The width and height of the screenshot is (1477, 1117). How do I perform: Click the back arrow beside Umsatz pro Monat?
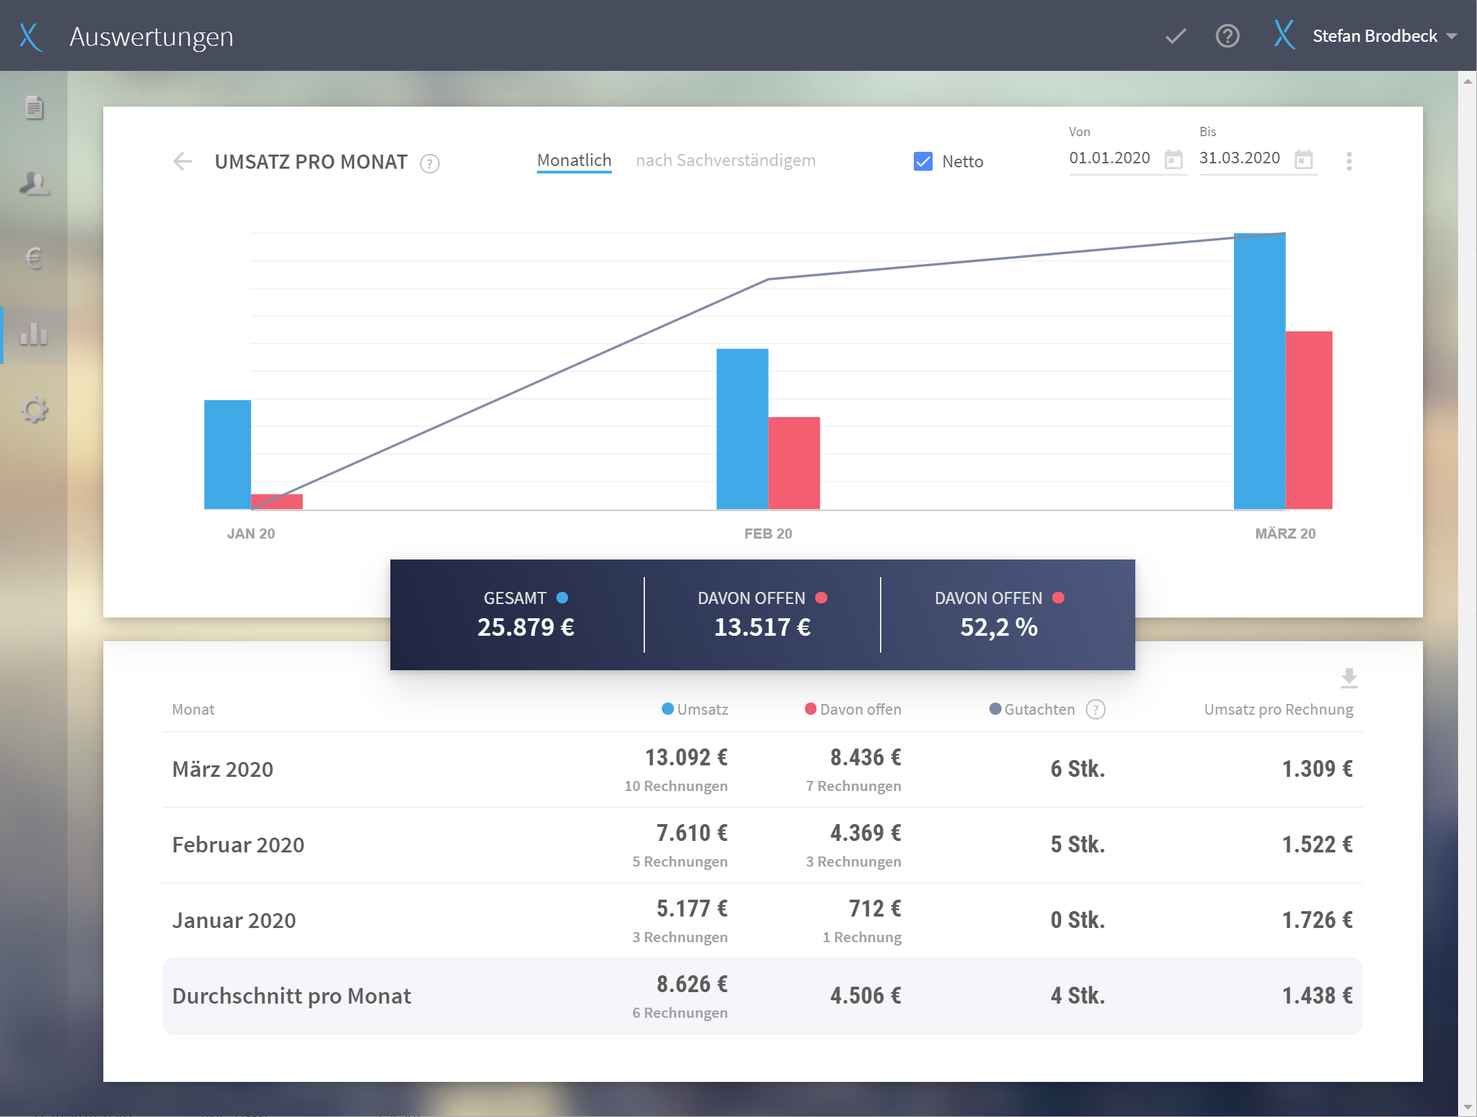pyautogui.click(x=182, y=161)
